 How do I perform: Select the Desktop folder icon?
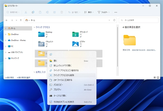click(x=41, y=34)
